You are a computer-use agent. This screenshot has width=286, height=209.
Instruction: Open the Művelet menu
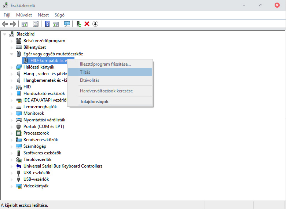tap(24, 15)
